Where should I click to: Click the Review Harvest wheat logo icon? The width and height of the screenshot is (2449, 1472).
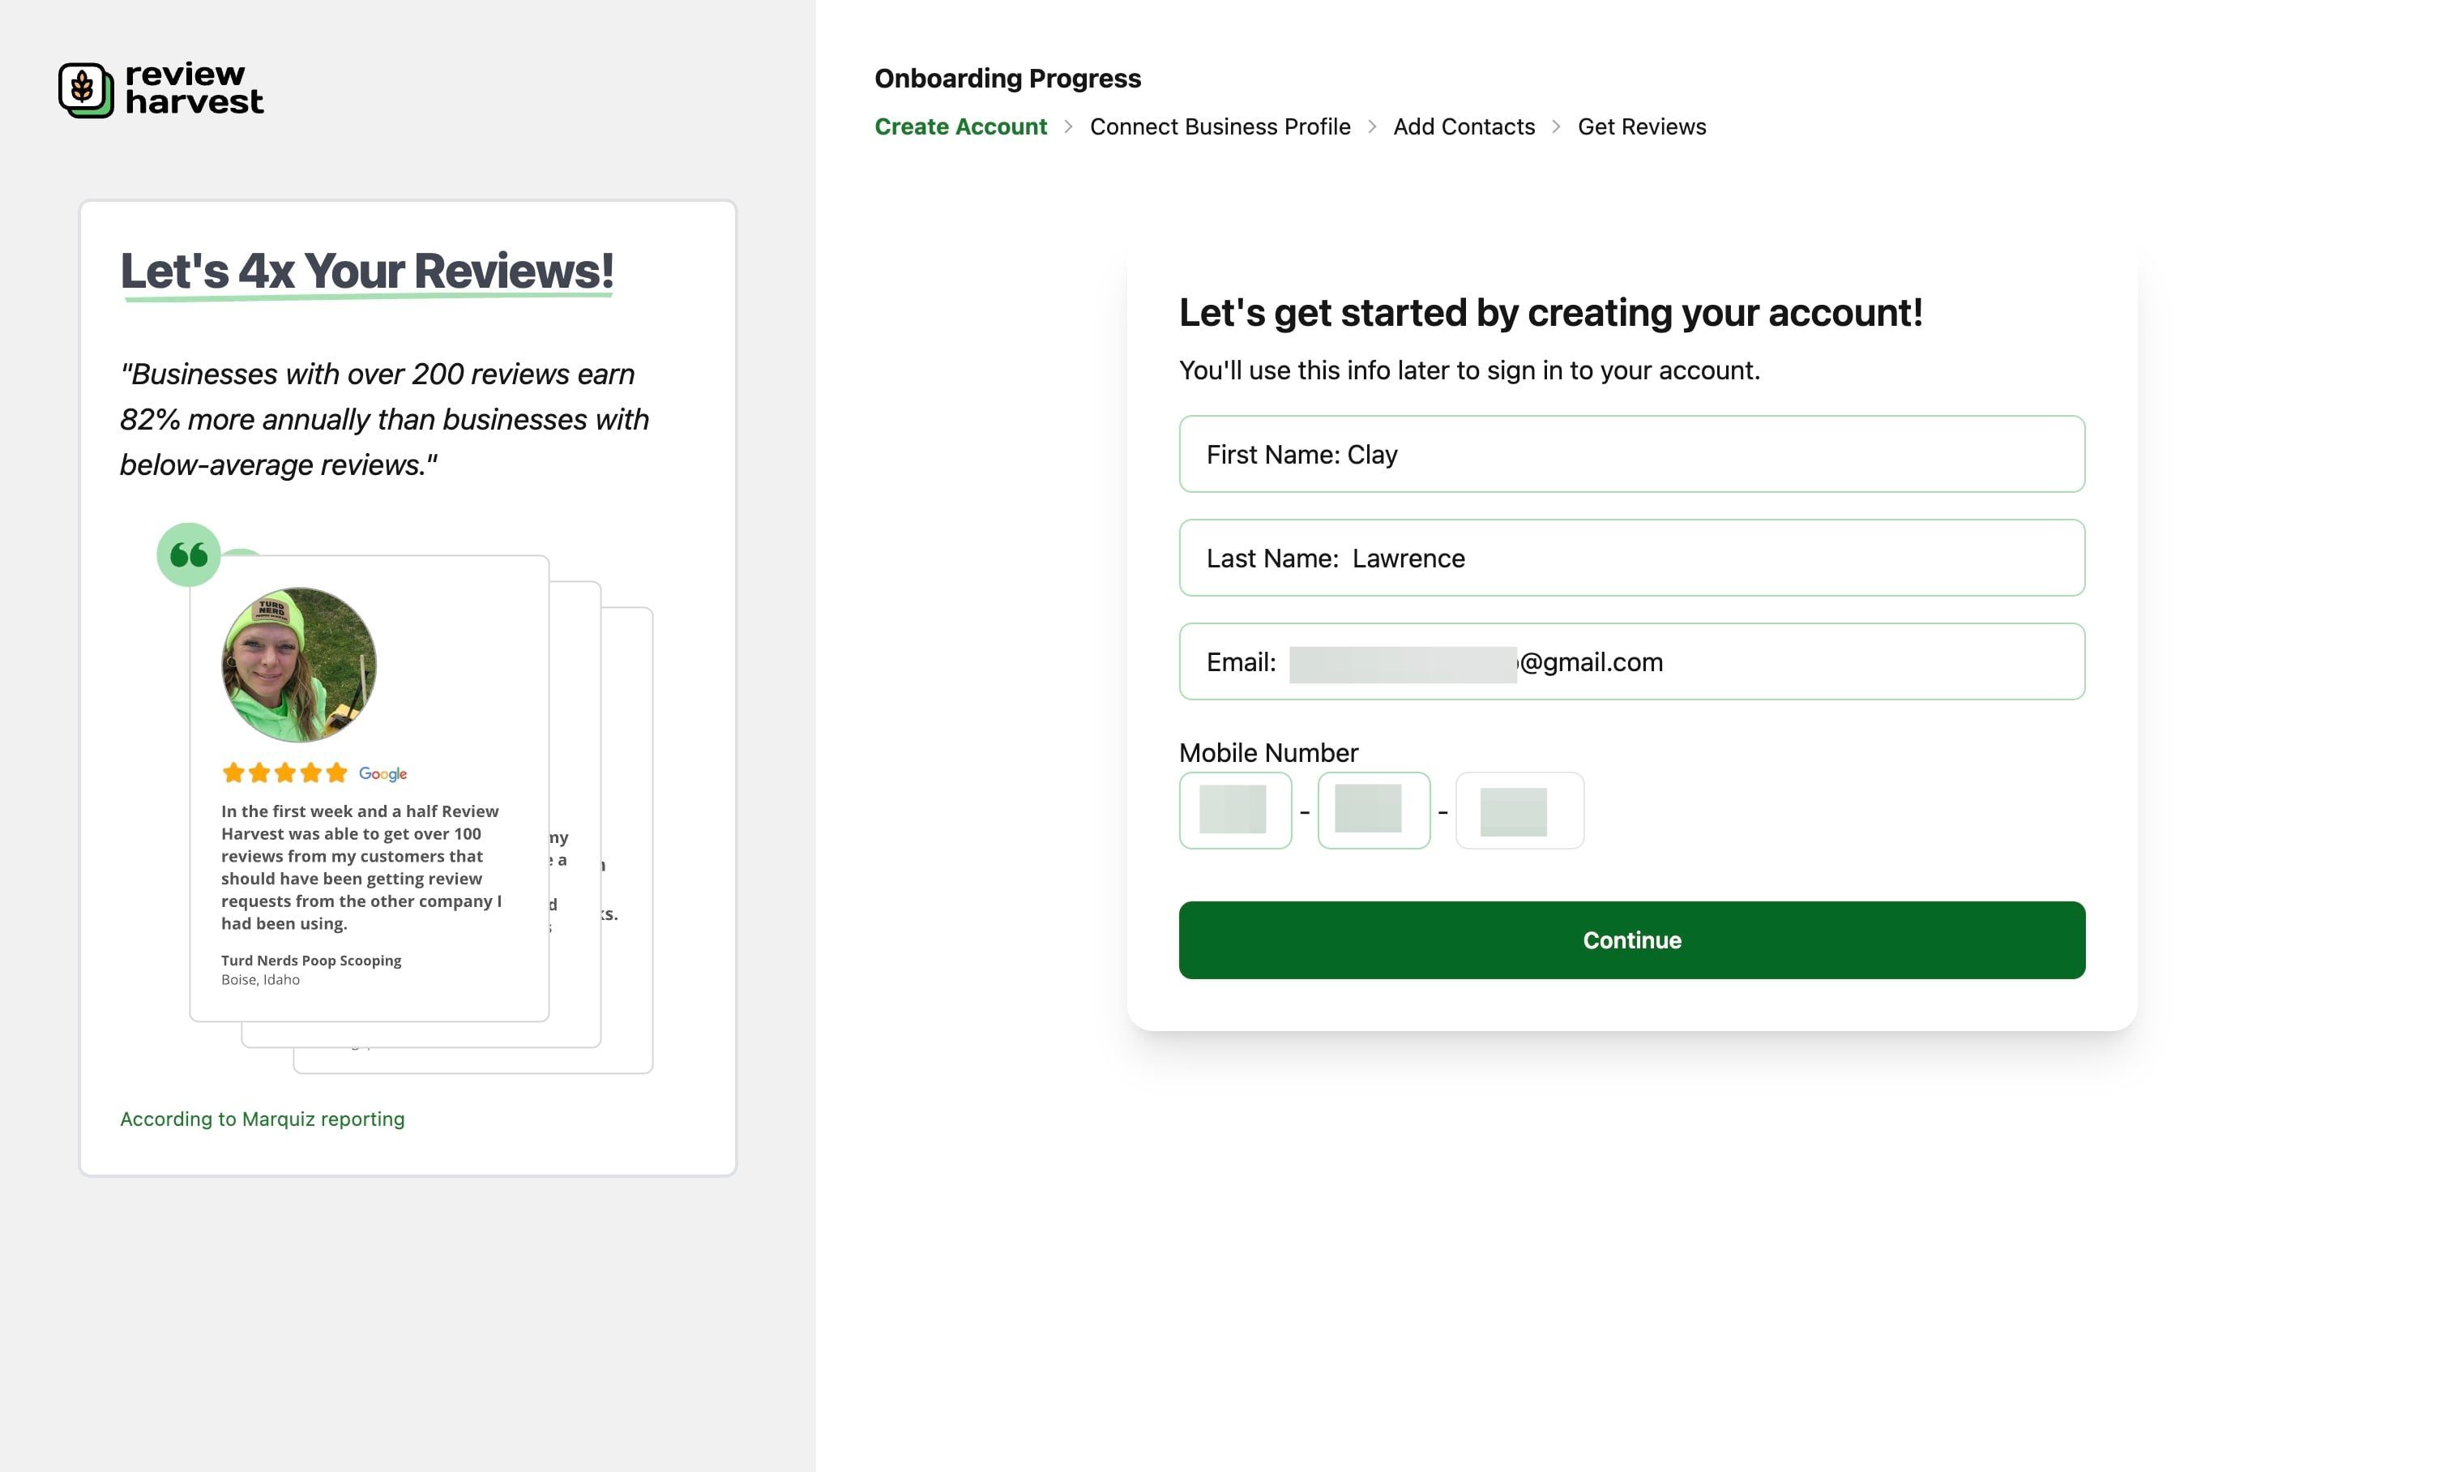click(x=85, y=90)
